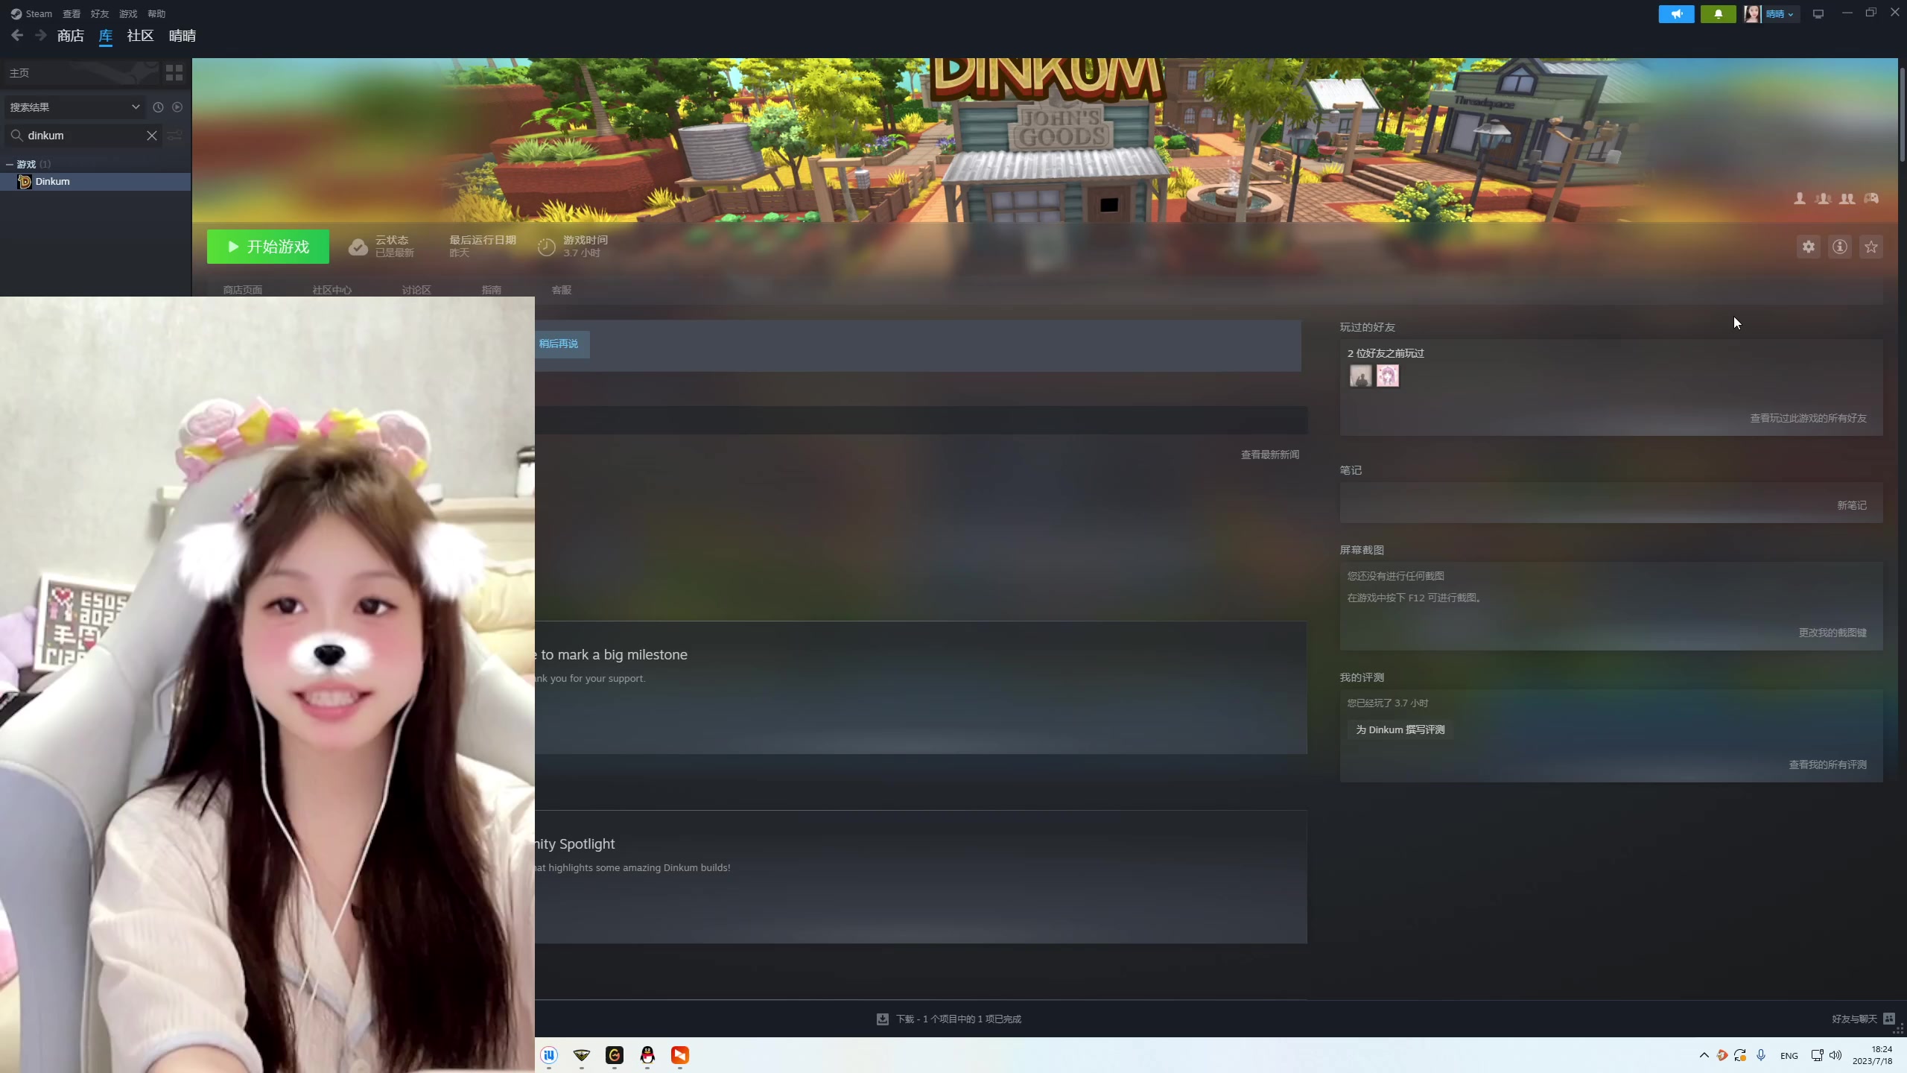Go forward with the navigation arrow
The width and height of the screenshot is (1907, 1073).
coord(41,35)
